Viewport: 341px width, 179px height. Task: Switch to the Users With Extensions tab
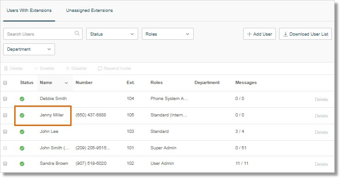point(29,11)
